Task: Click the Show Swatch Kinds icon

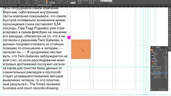Action: tap(160, 90)
